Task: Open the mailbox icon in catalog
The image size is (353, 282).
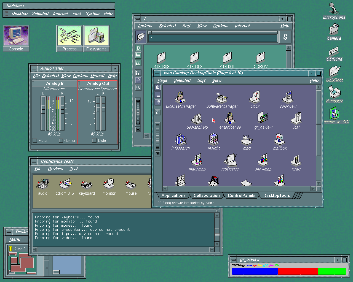Action: click(280, 140)
